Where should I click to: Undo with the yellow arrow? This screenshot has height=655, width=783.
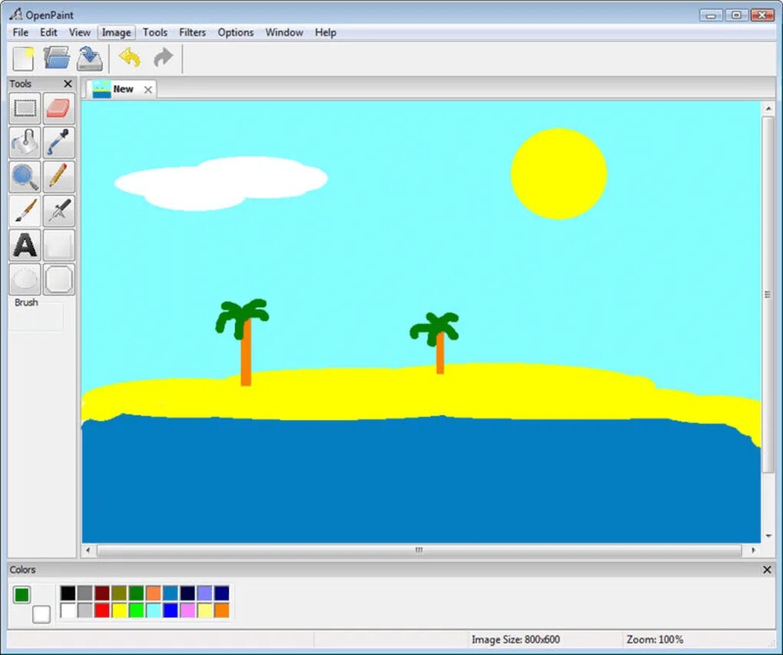tap(130, 58)
